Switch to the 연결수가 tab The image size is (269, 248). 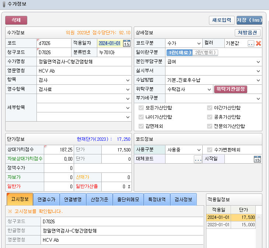coord(46,199)
